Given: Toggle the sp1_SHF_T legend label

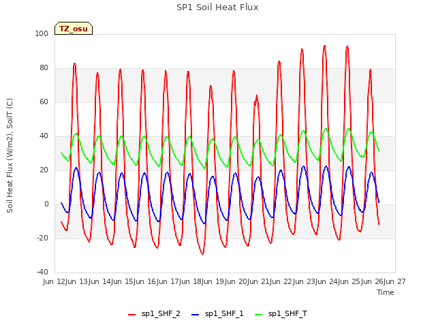Looking at the screenshot, I should [287, 314].
